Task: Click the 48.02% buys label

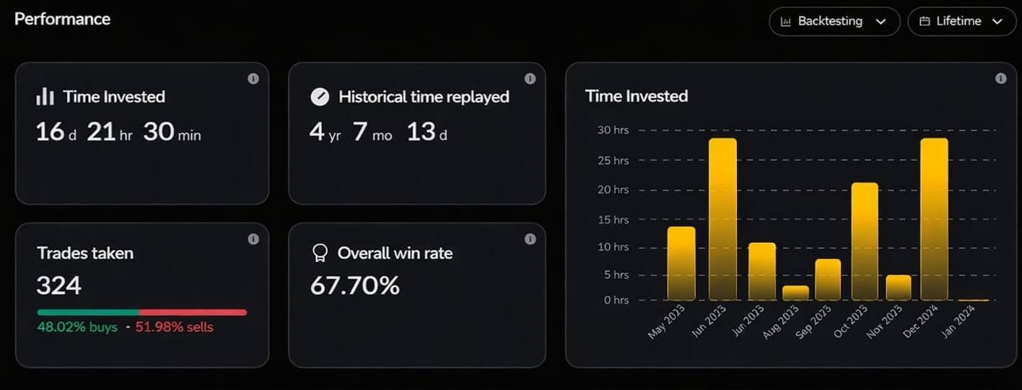Action: pyautogui.click(x=77, y=327)
